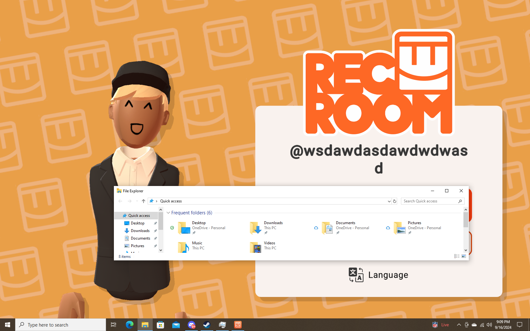The image size is (530, 331).
Task: Click the taskbar search box
Action: click(x=61, y=325)
